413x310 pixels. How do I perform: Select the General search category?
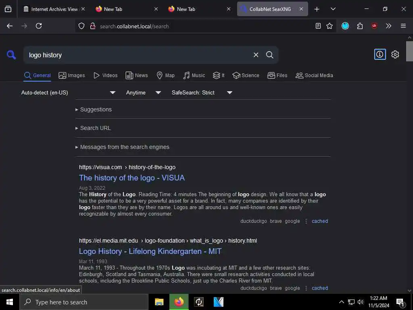tap(37, 75)
